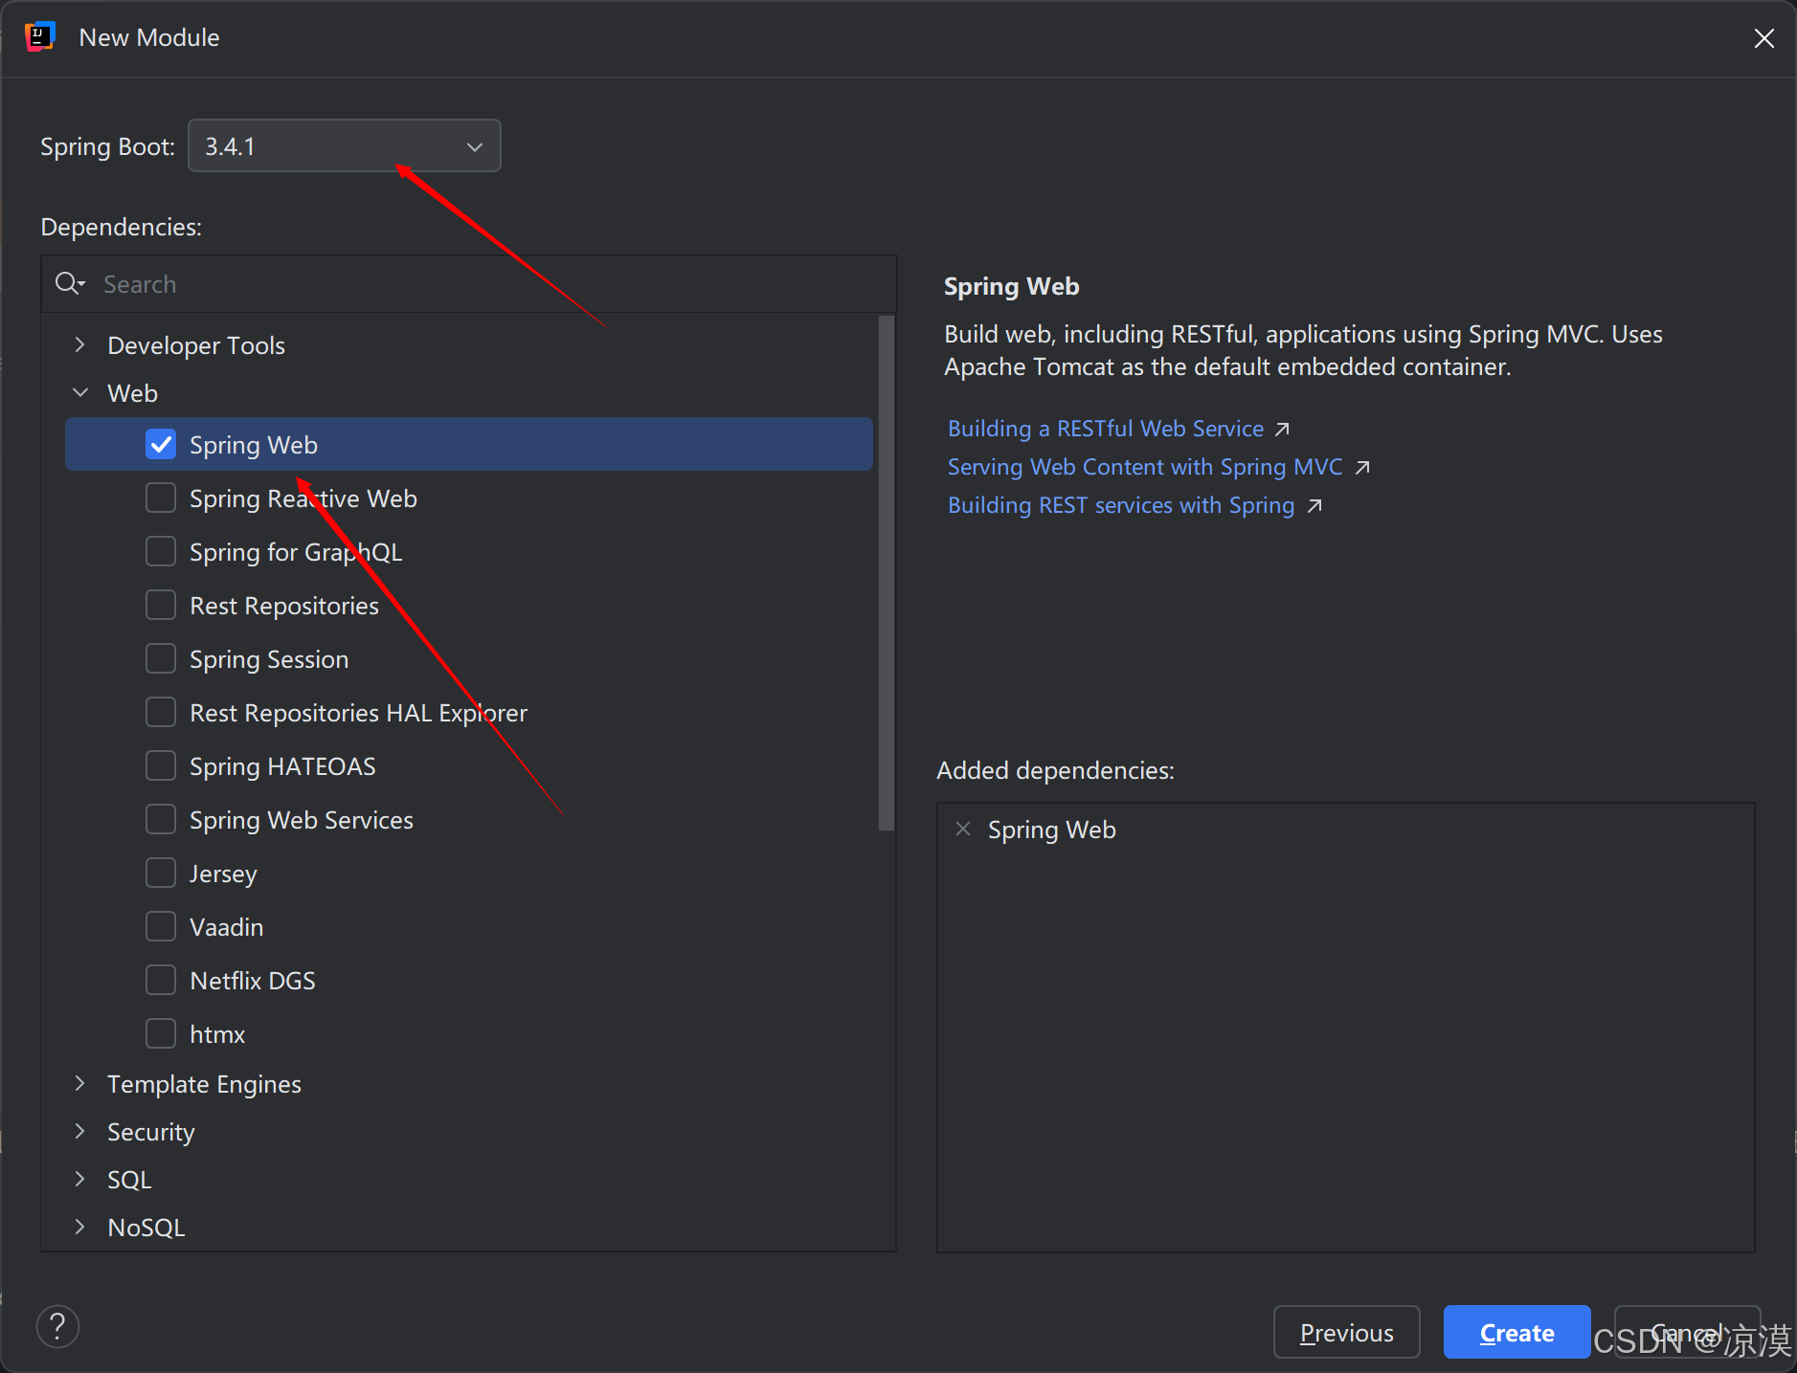Expand the Template Engines category
Viewport: 1797px width, 1373px height.
tap(80, 1083)
